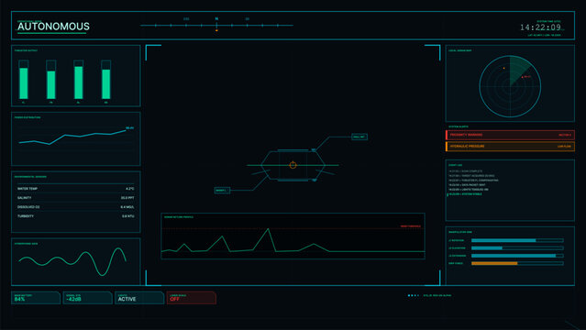Select the second thruster output bar
This screenshot has width=586, height=330.
[51, 79]
